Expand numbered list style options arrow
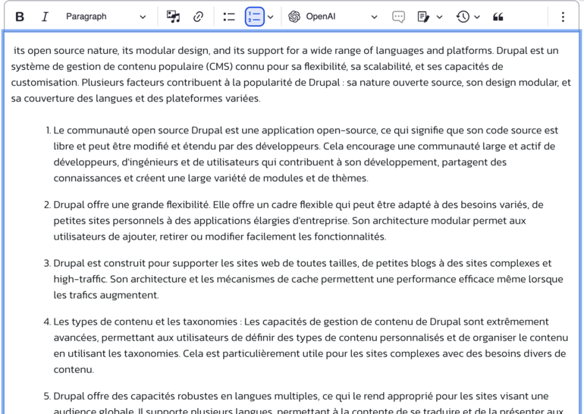This screenshot has width=584, height=414. tap(271, 17)
